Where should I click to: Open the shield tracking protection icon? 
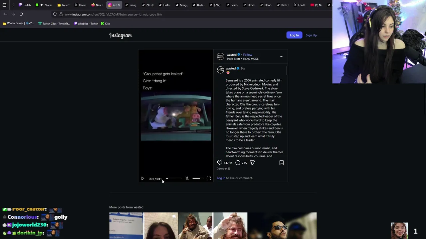55,14
